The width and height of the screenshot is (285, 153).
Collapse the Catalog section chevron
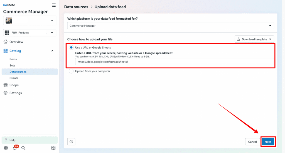[52, 51]
